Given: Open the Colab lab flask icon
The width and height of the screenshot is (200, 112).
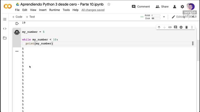Looking at the screenshot, I should 175,7.
